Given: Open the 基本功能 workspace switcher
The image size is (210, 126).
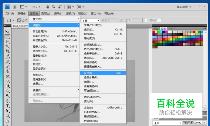Looking at the screenshot, I should click(x=184, y=7).
